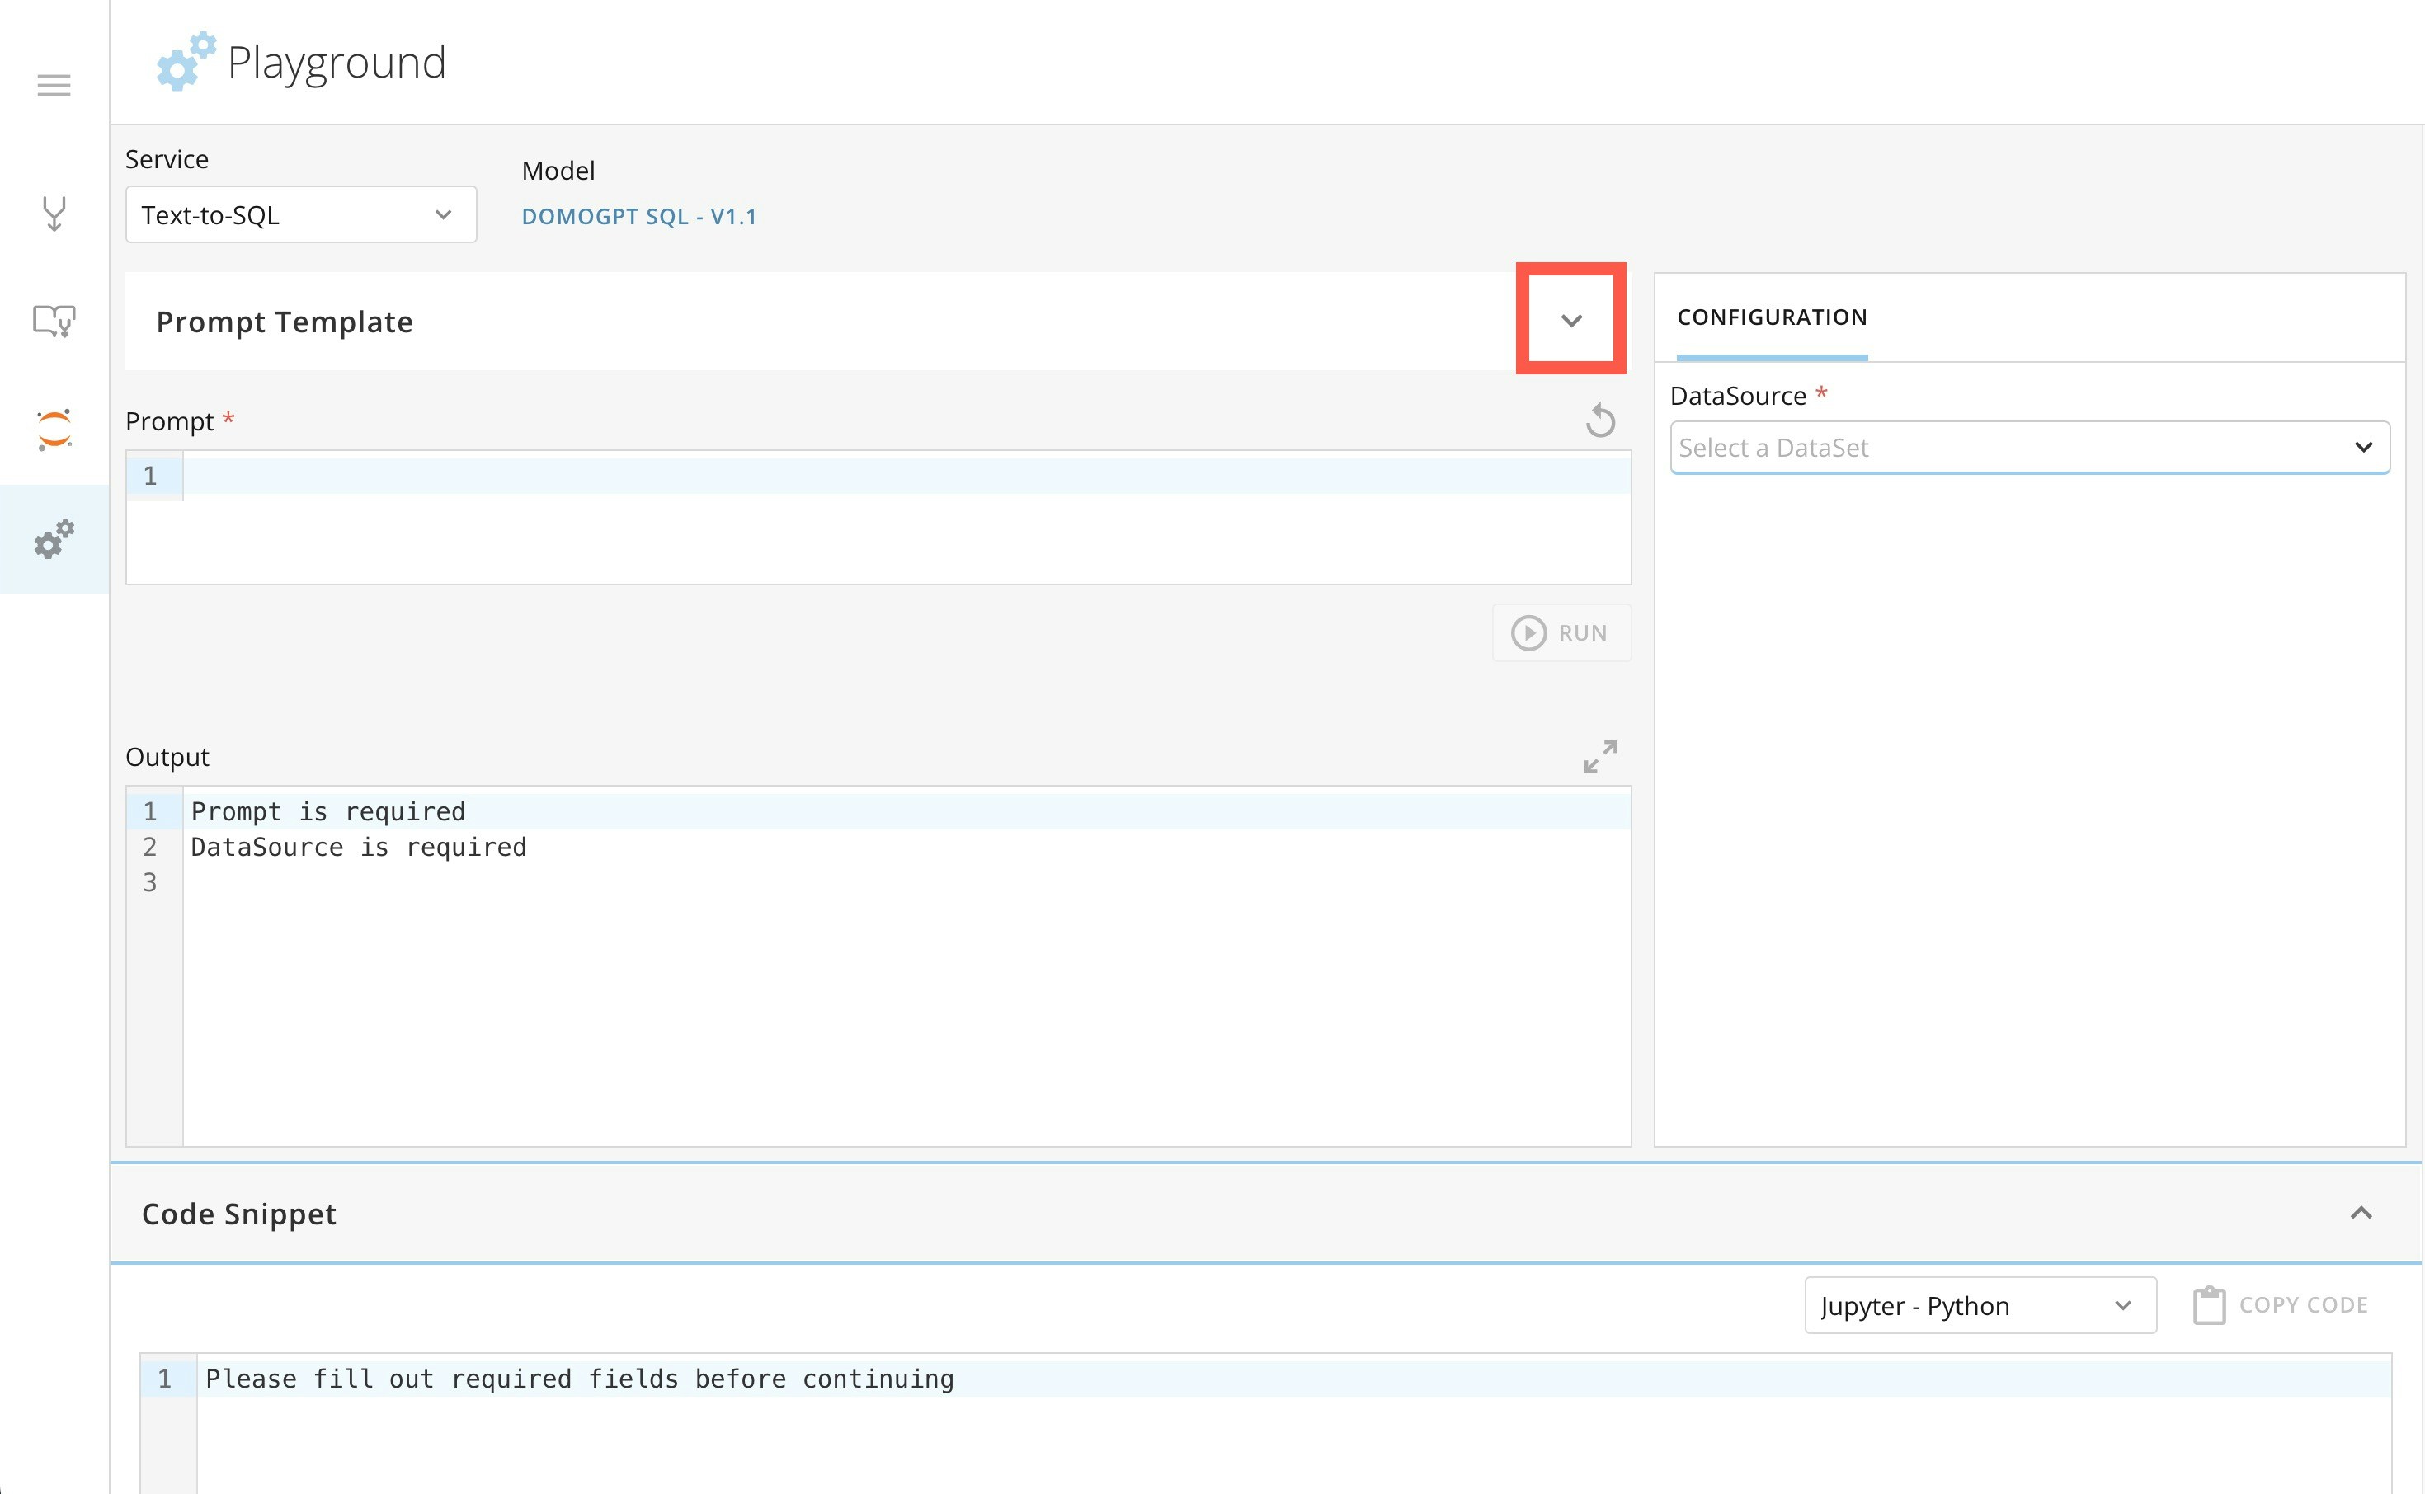Open the hamburger navigation menu
Viewport: 2425px width, 1494px height.
54,85
